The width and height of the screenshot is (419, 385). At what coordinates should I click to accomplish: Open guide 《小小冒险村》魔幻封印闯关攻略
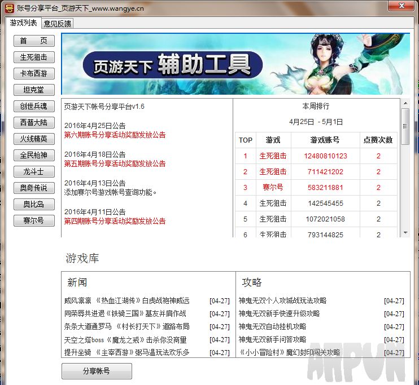pyautogui.click(x=289, y=352)
